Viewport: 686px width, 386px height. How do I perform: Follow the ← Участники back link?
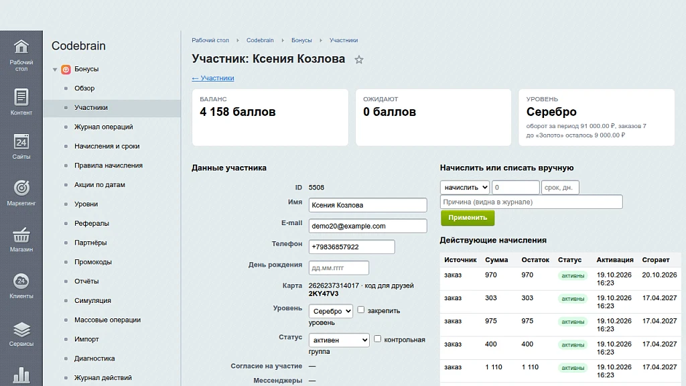pos(213,78)
